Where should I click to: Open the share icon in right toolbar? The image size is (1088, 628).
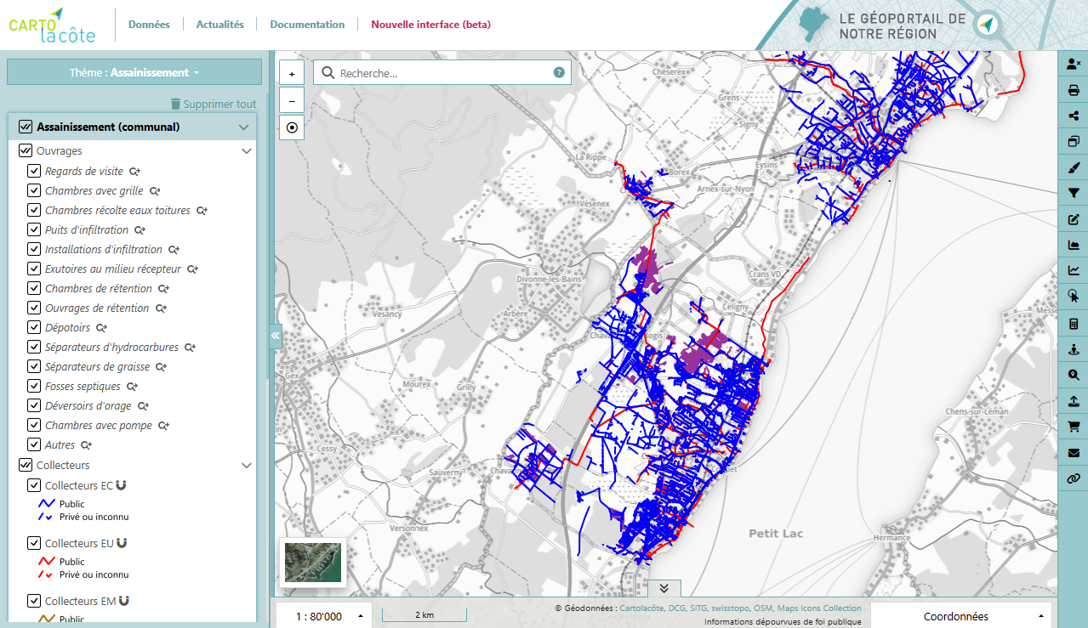(x=1074, y=116)
